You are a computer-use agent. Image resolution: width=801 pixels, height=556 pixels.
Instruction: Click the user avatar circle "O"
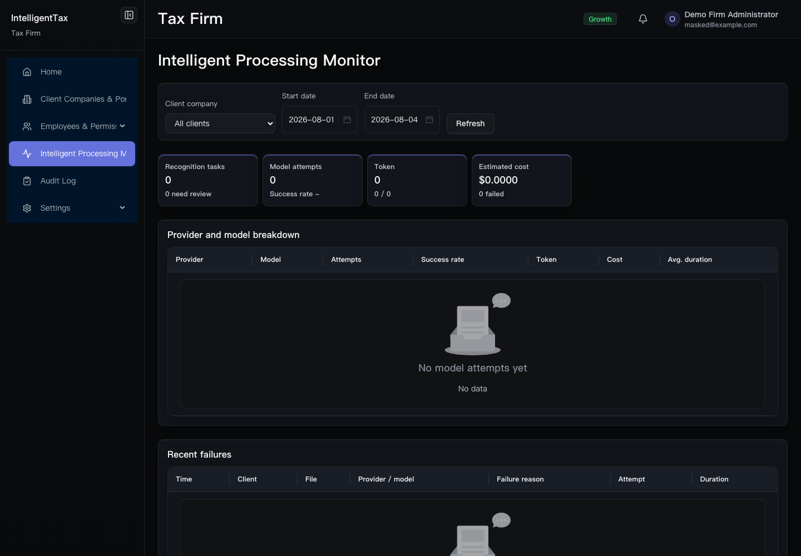[x=672, y=19]
